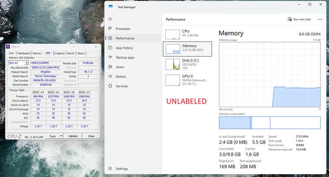Open the three-dots more options menu

click(320, 19)
